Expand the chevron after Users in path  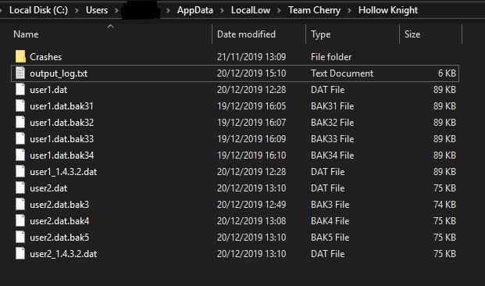116,10
